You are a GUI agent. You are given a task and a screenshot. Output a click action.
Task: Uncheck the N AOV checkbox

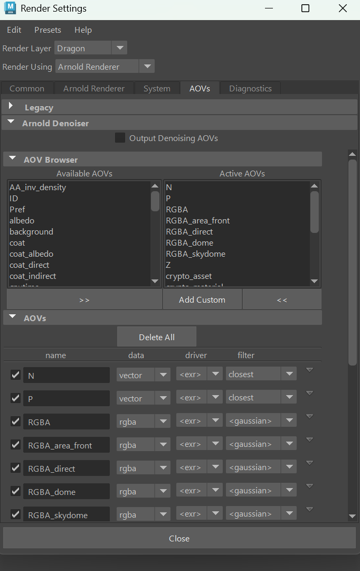coord(15,375)
